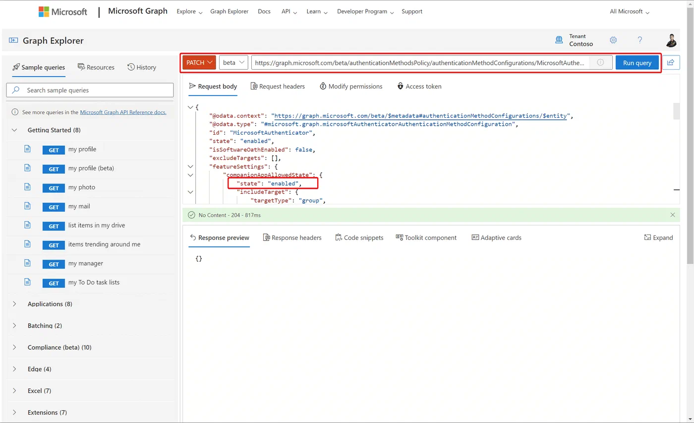Open All Microsoft menu
The width and height of the screenshot is (694, 423).
[x=630, y=11]
